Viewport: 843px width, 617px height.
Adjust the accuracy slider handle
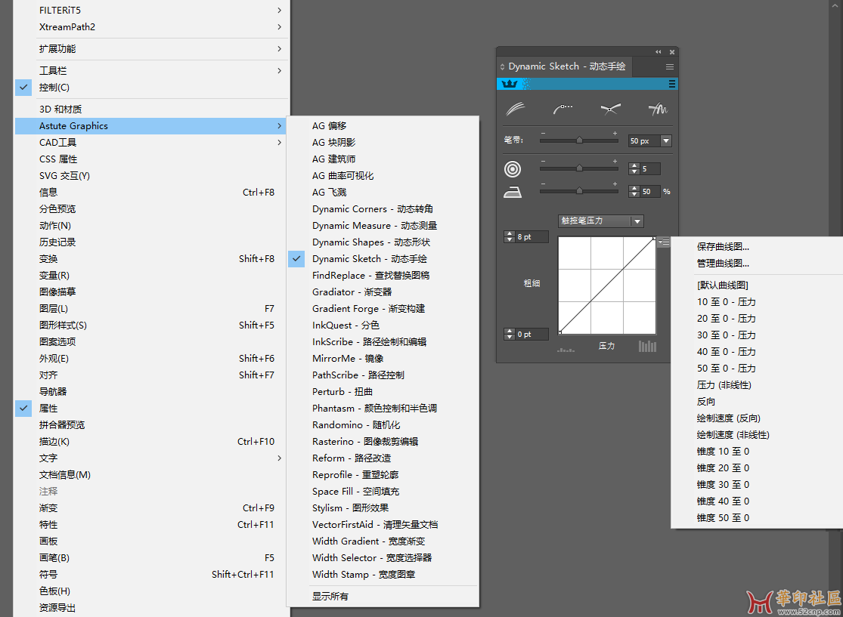pos(579,168)
